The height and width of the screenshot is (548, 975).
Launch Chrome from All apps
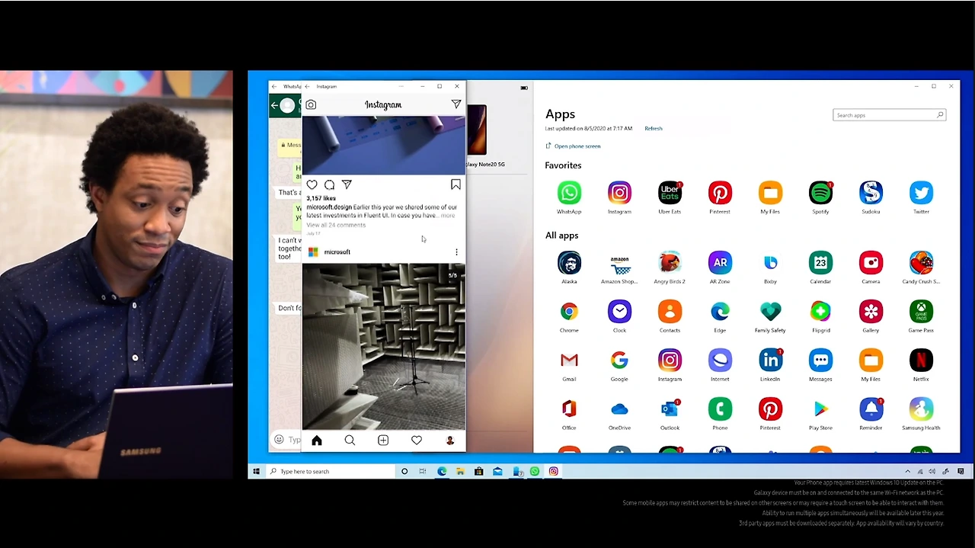click(x=569, y=312)
